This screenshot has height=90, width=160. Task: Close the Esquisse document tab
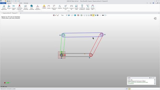18,13
